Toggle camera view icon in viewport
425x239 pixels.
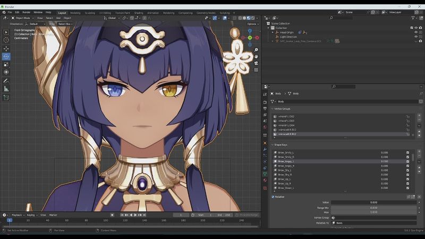[256, 63]
